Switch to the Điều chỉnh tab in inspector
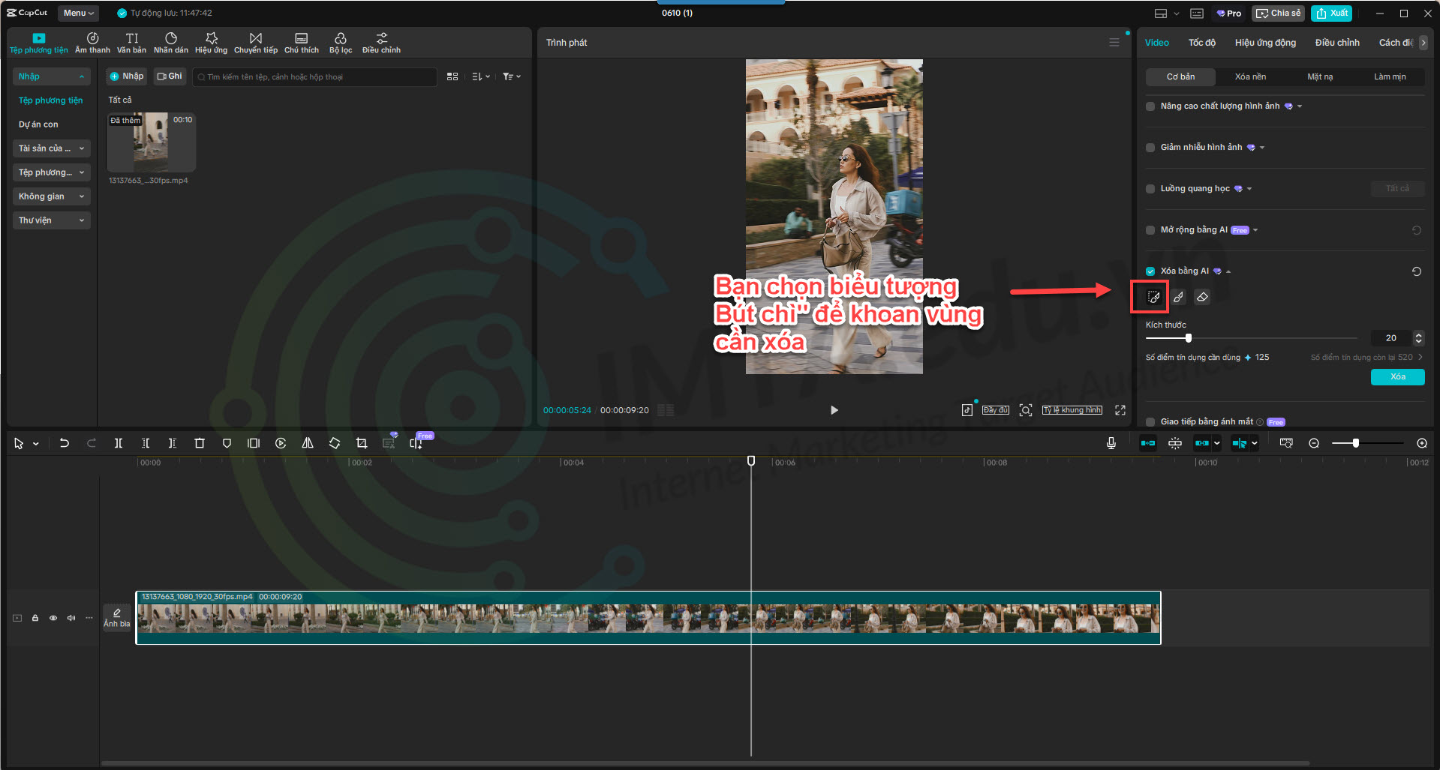 1337,43
